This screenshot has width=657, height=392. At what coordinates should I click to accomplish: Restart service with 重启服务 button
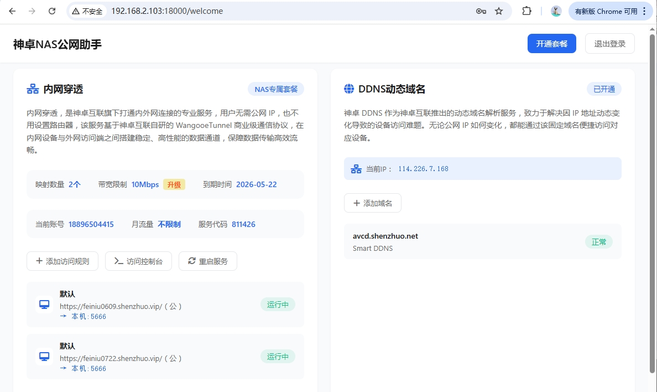pos(207,261)
